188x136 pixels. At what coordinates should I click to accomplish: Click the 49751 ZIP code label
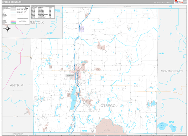161,53
